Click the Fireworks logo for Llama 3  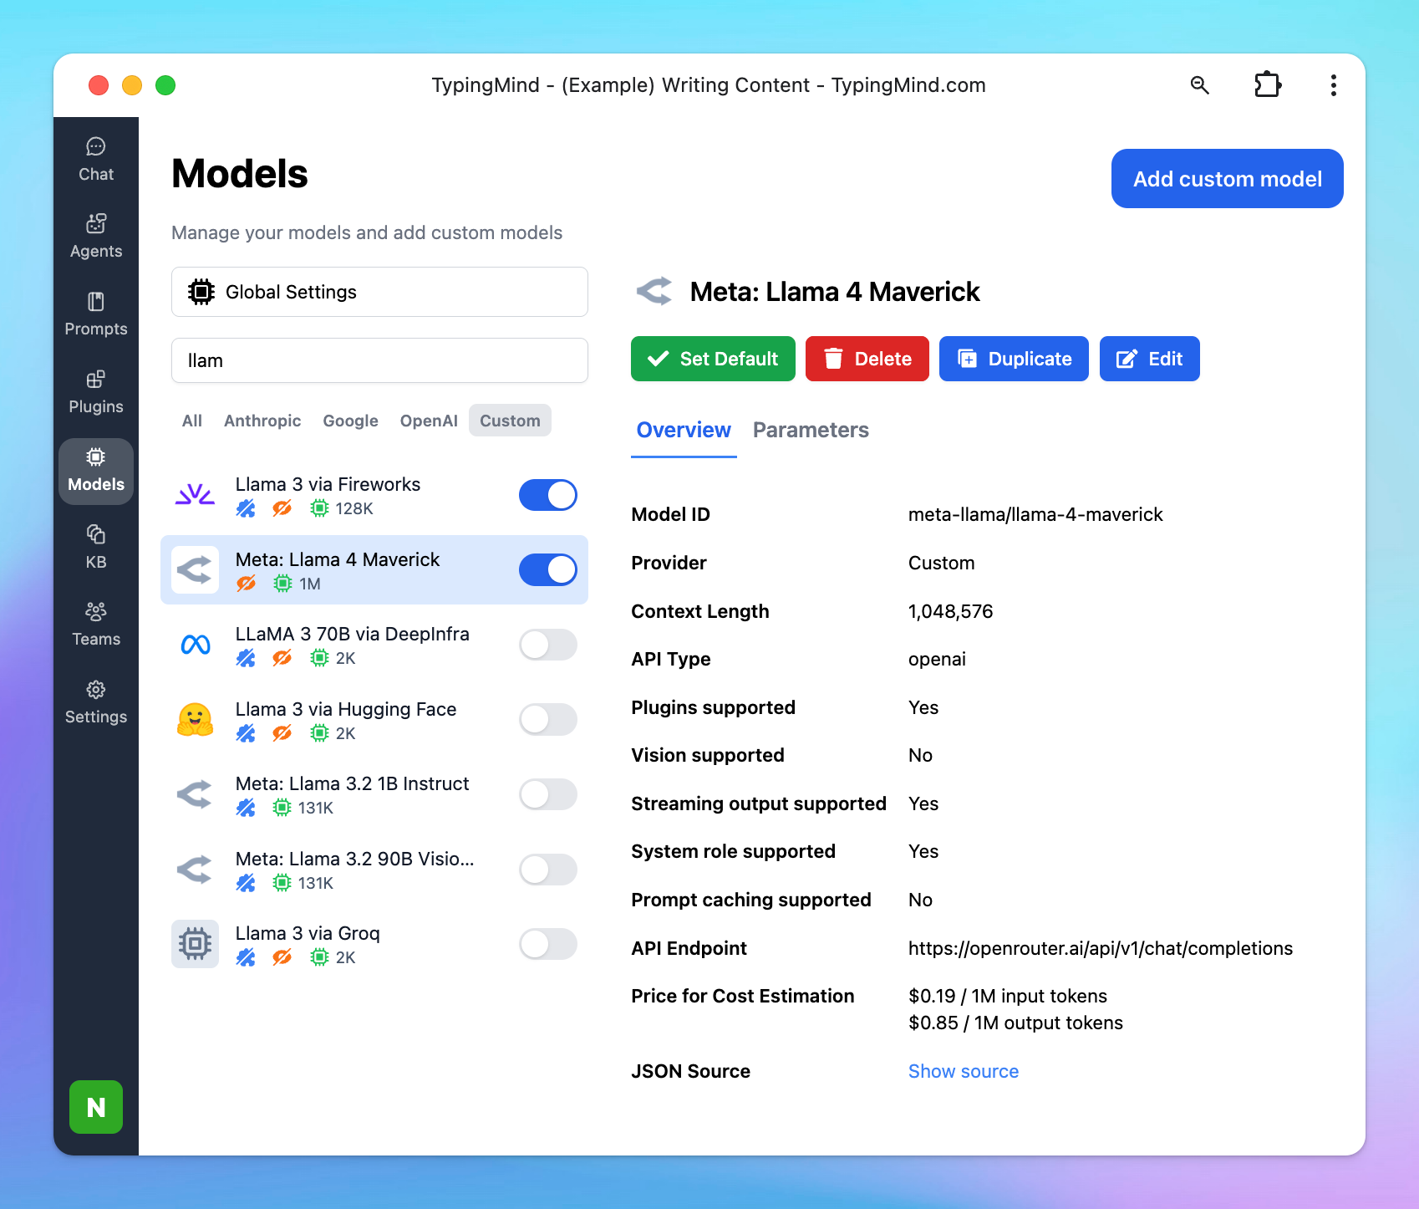195,495
